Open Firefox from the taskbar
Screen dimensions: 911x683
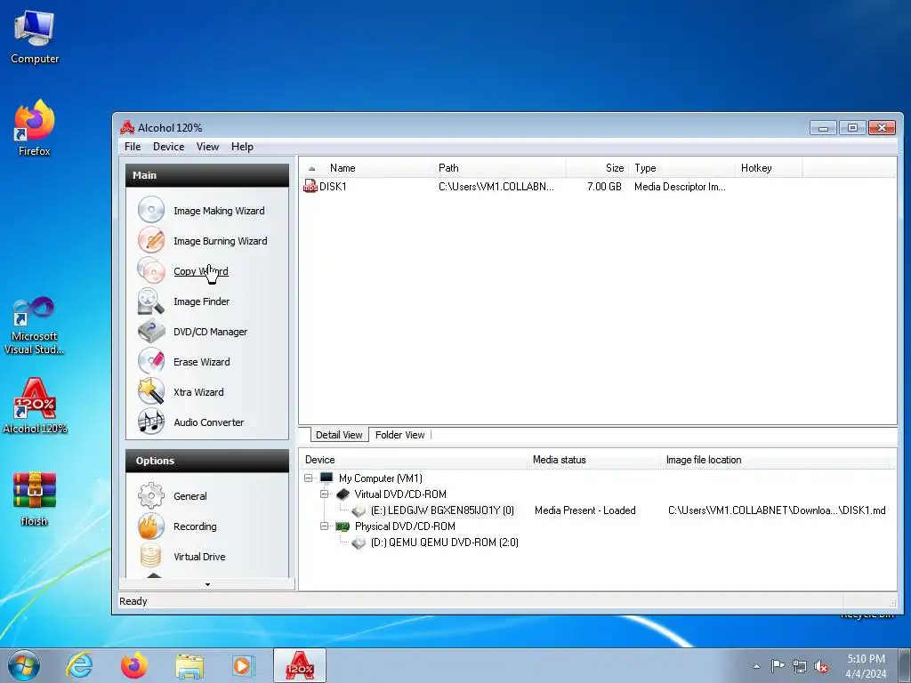tap(134, 665)
